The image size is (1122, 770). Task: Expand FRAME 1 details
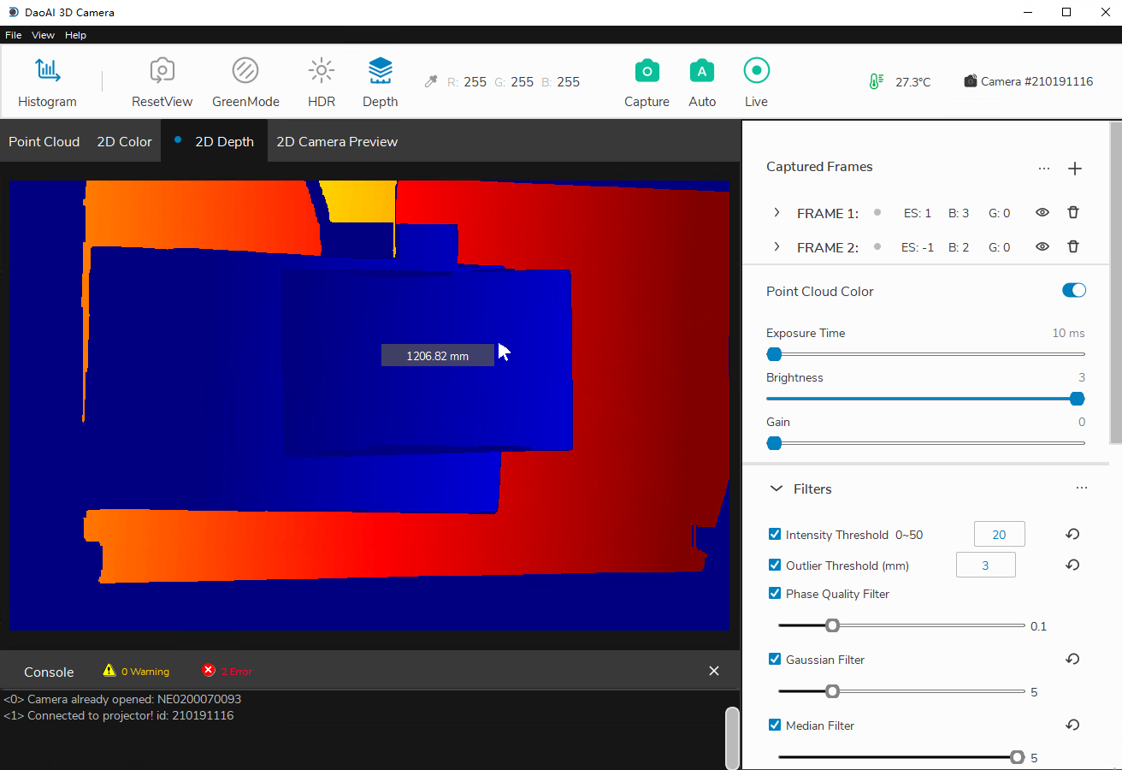[777, 213]
